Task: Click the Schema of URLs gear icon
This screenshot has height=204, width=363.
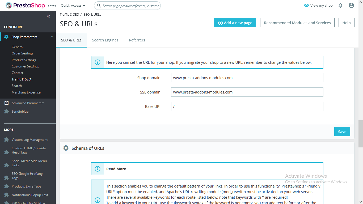Action: [x=66, y=148]
